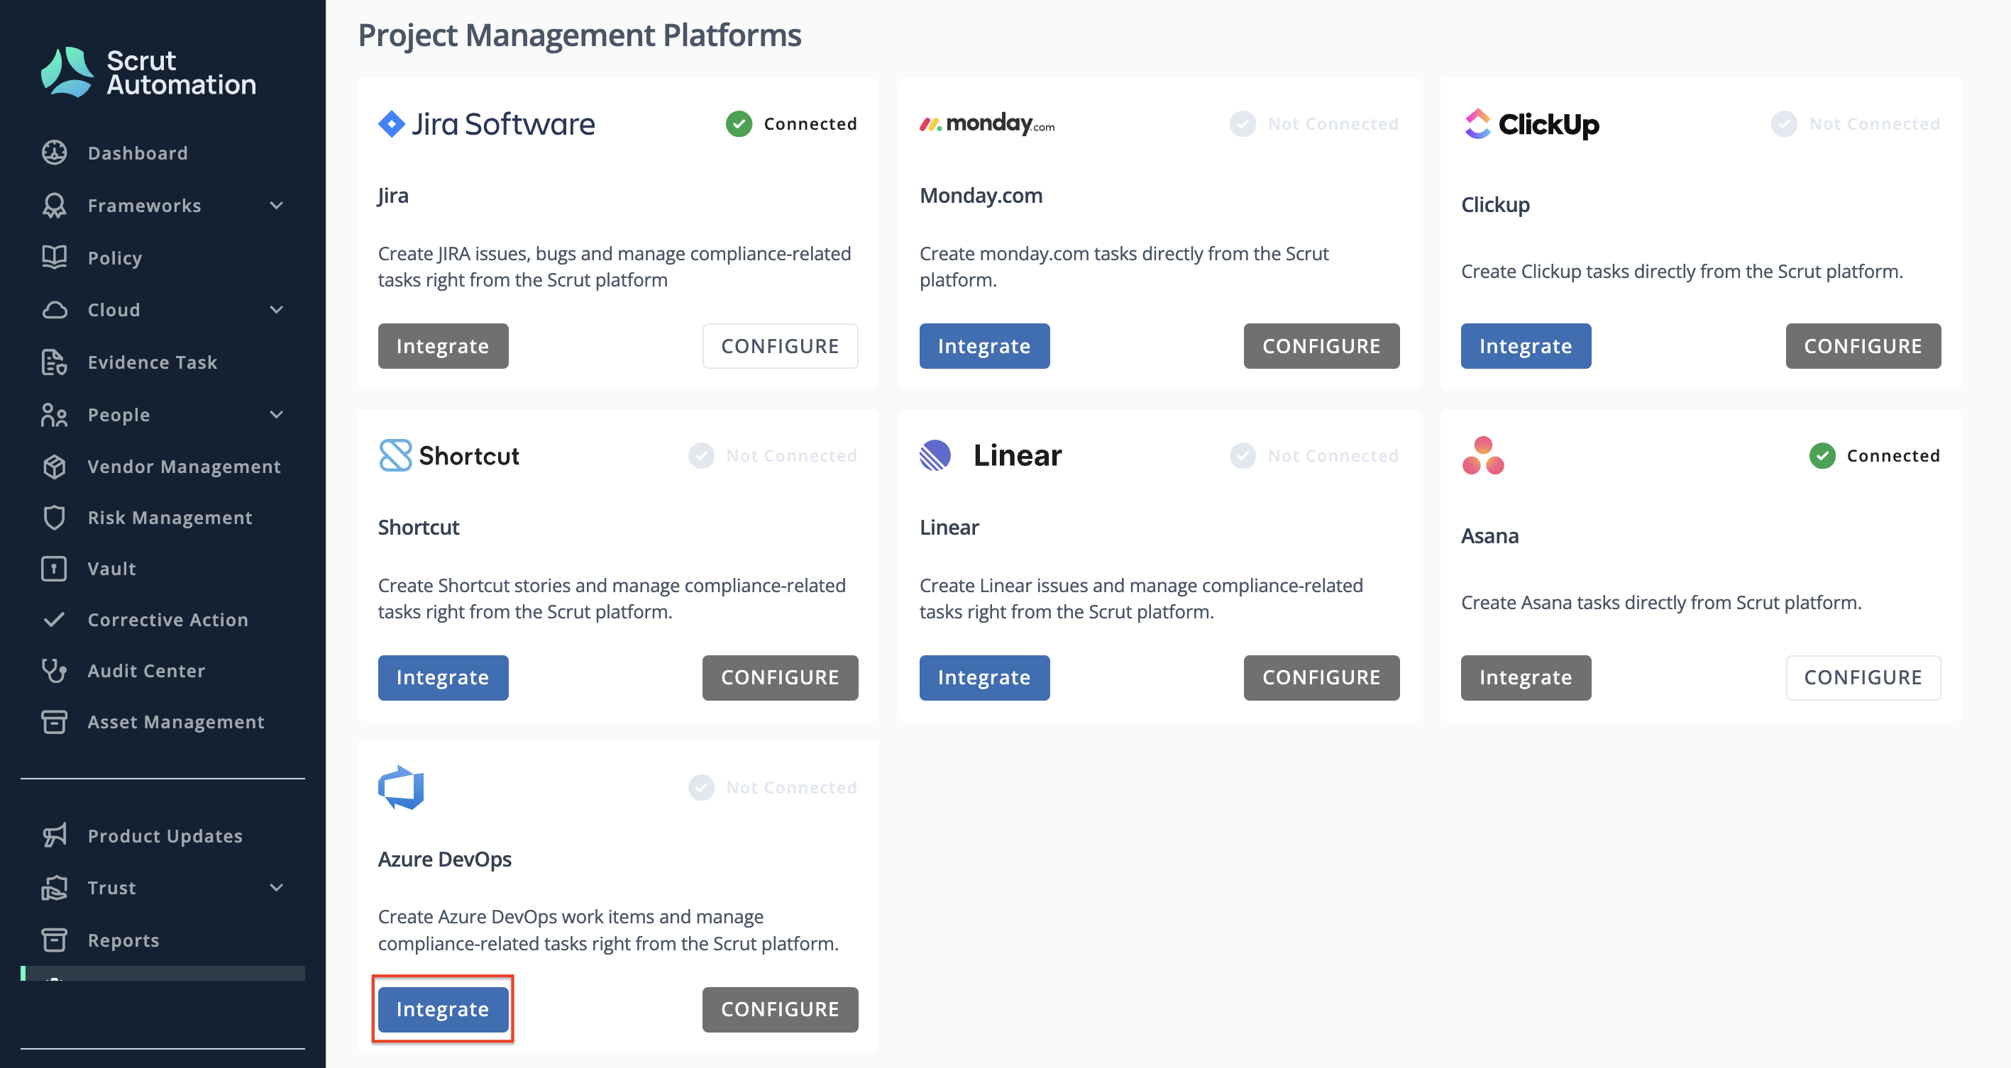Screen dimensions: 2011x1068
Task: Open Risk Management section
Action: coord(170,518)
